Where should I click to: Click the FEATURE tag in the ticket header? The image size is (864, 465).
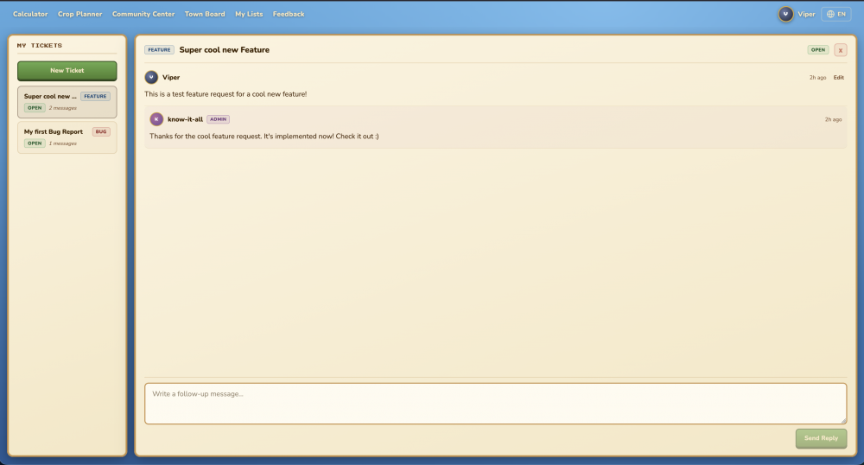click(x=159, y=50)
